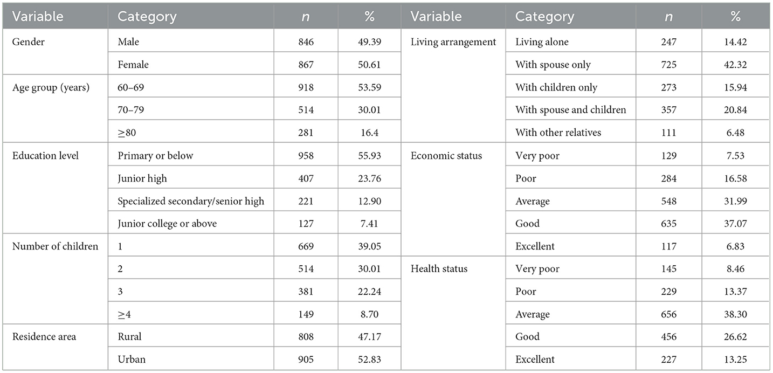The width and height of the screenshot is (773, 373).
Task: Click the Residence area label
Action: 44,336
